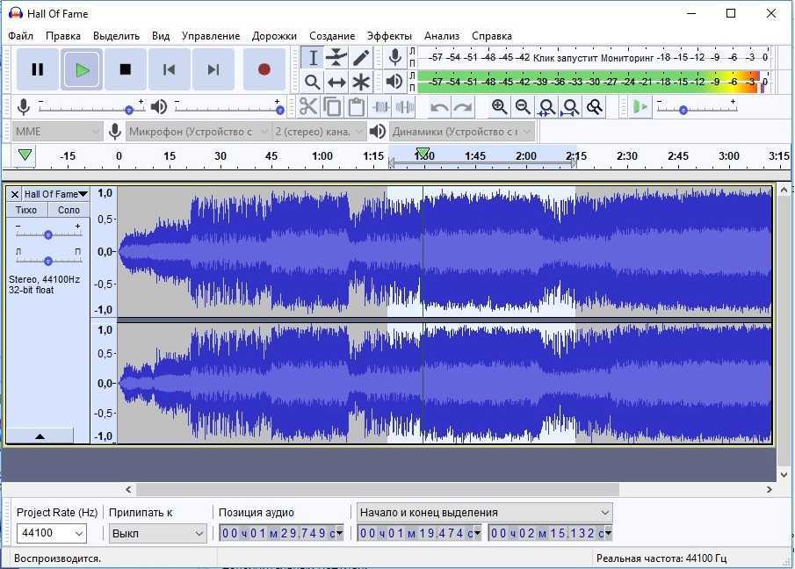
Task: Toggle the green timeline pin-head triangle
Action: coord(25,155)
